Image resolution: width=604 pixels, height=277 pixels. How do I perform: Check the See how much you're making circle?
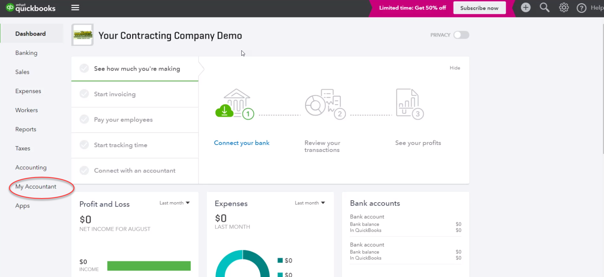point(84,68)
